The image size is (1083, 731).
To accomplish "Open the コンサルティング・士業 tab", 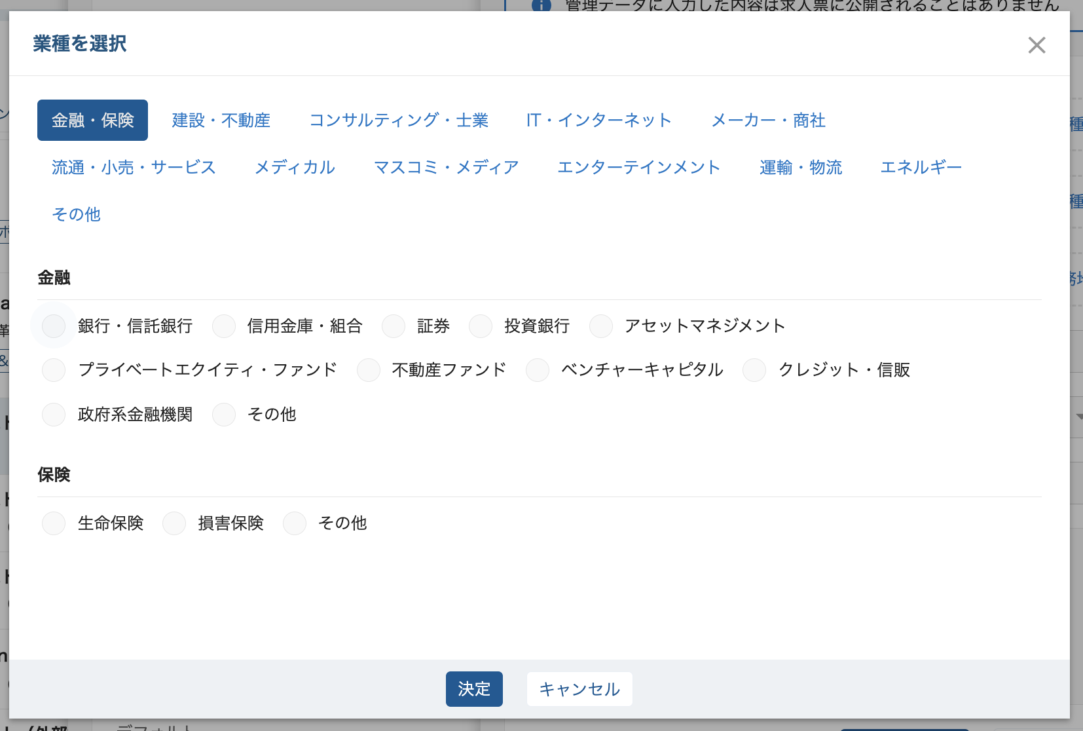I will click(x=399, y=121).
